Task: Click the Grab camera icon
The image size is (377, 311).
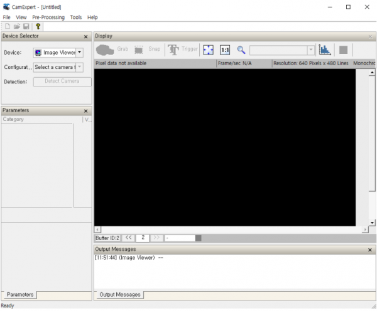Action: pos(105,50)
